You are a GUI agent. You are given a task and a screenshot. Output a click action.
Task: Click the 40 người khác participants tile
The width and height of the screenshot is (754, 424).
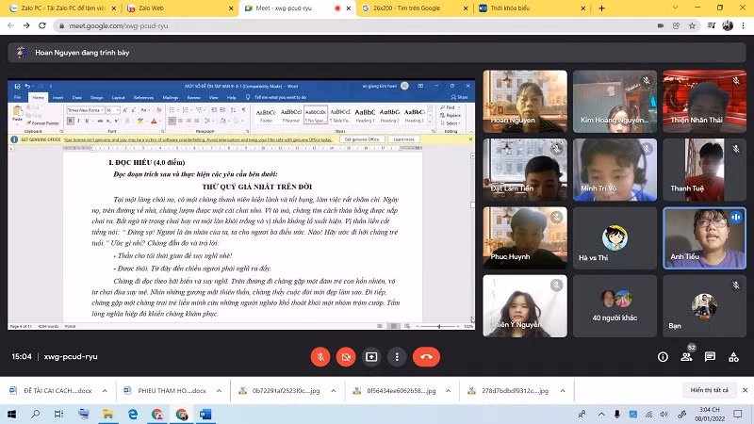click(x=613, y=304)
